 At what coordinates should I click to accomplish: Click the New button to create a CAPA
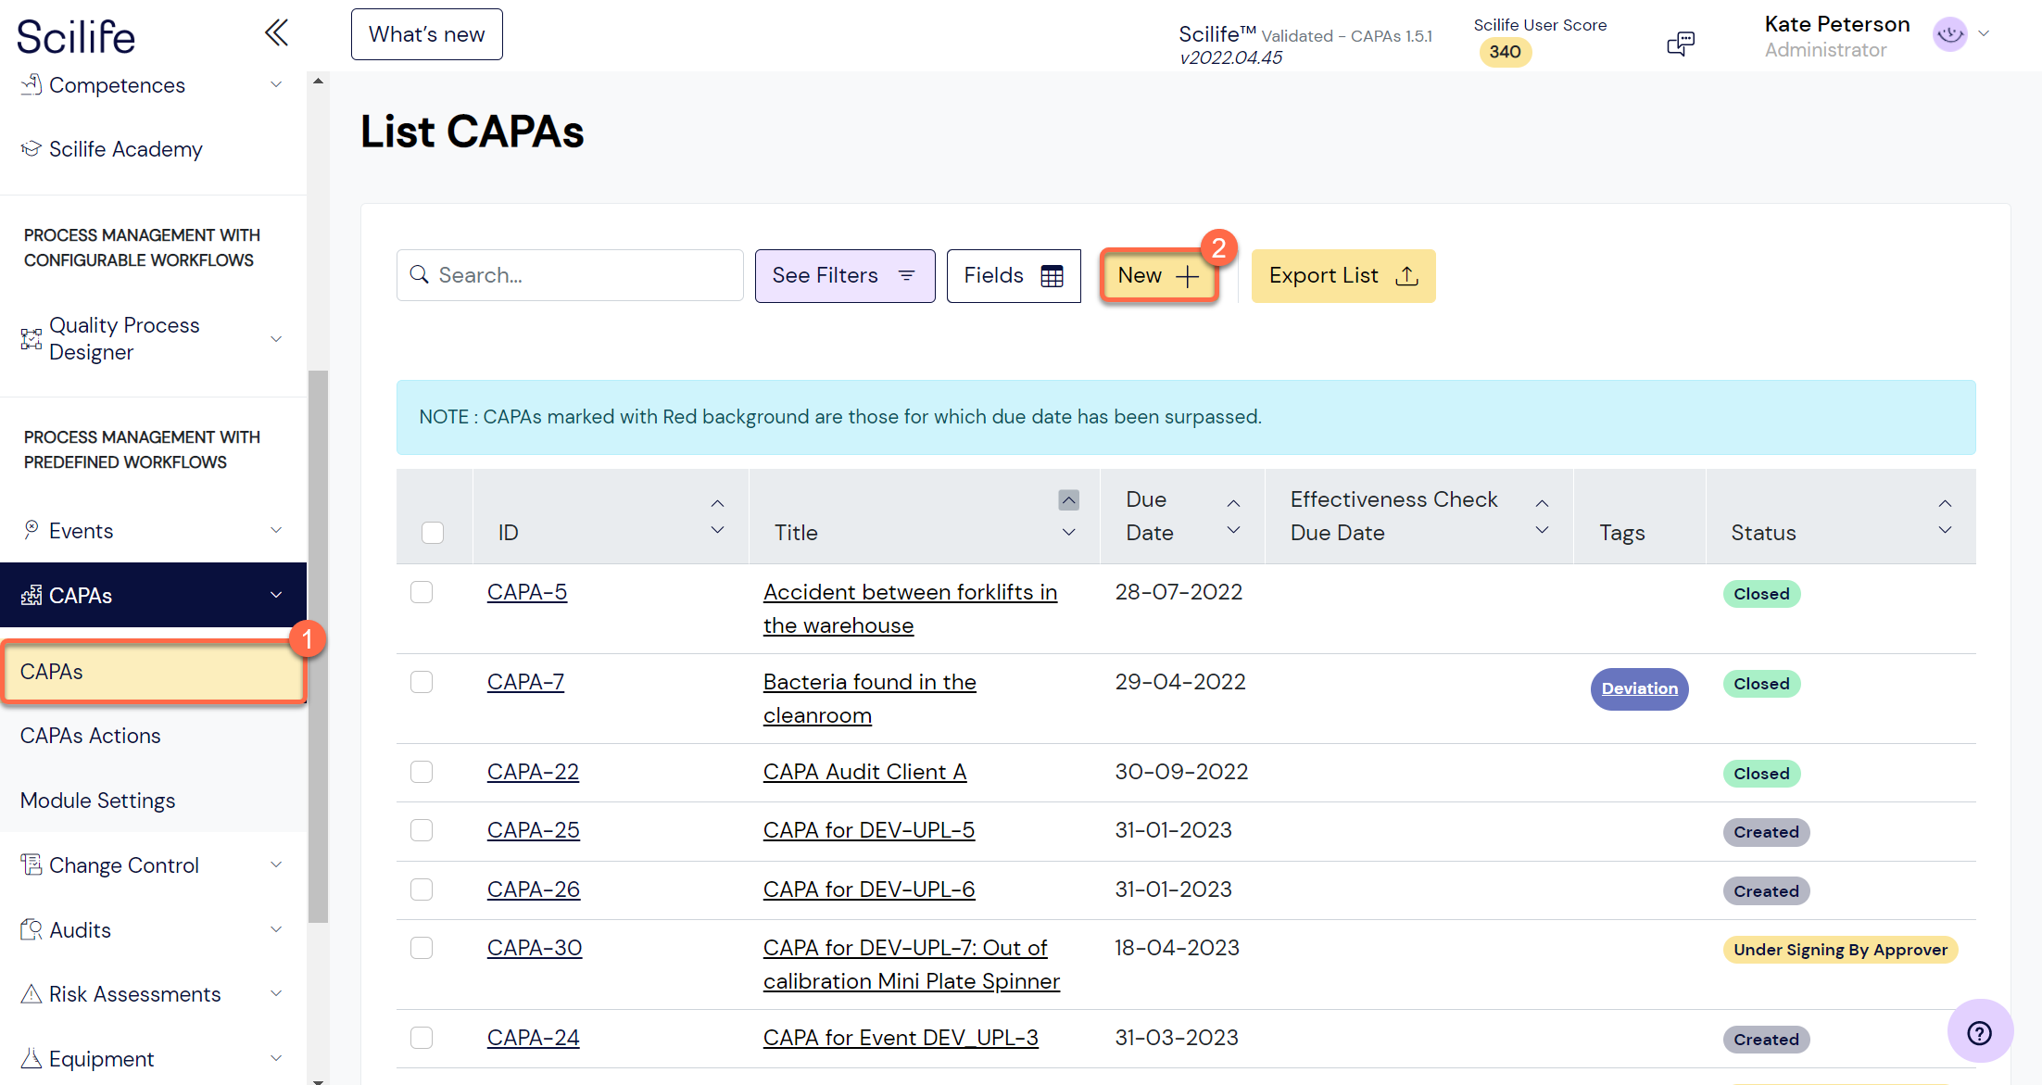pyautogui.click(x=1157, y=275)
